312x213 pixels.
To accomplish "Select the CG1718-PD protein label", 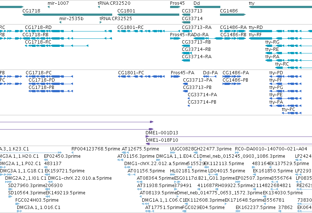I will 42,80.
